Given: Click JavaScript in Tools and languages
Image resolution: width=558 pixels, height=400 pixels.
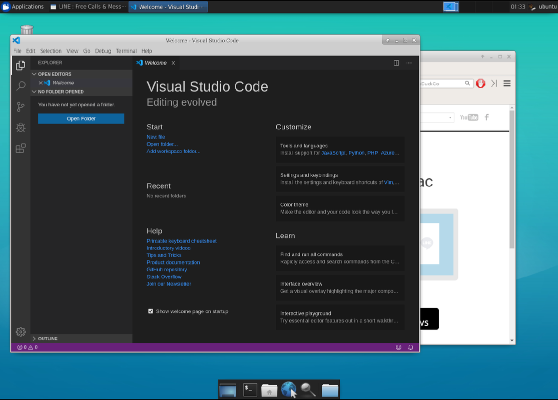Looking at the screenshot, I should (x=333, y=153).
